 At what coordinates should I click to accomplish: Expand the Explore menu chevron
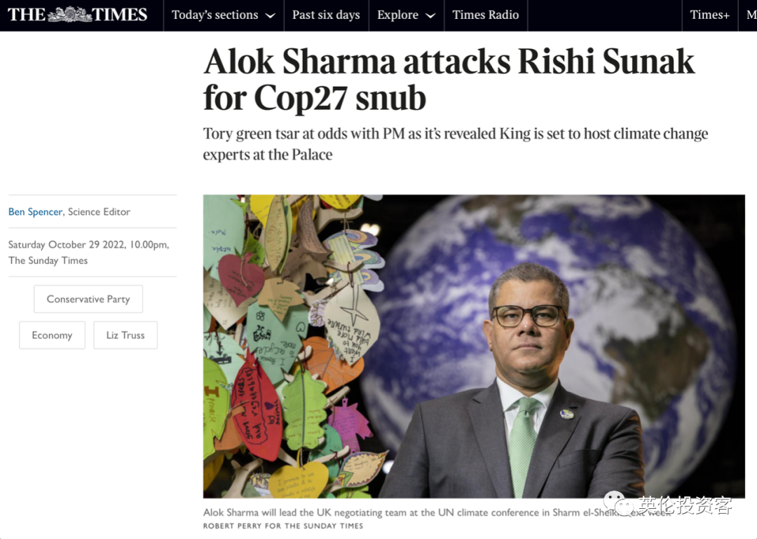(430, 16)
